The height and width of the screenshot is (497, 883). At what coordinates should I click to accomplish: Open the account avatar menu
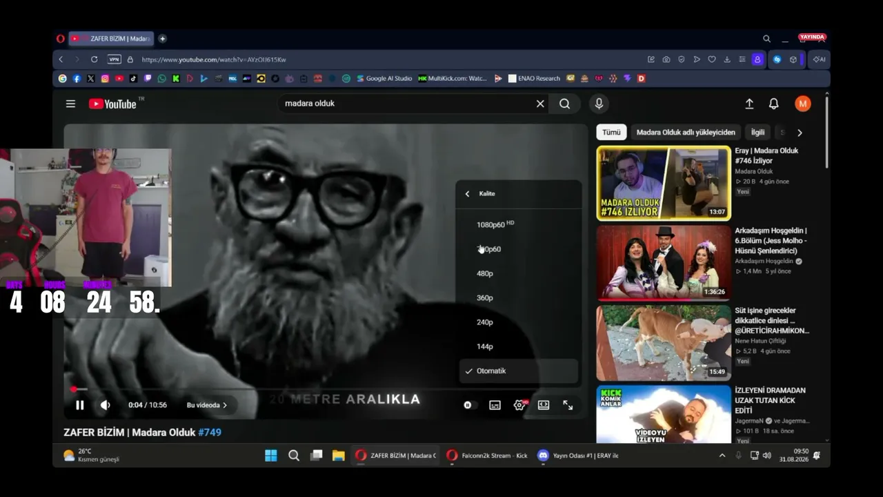pos(802,104)
